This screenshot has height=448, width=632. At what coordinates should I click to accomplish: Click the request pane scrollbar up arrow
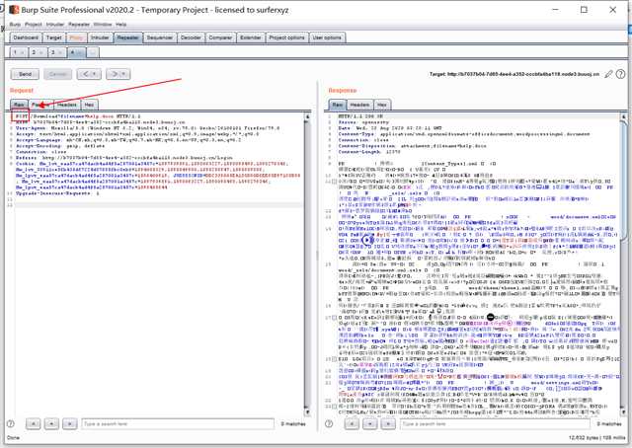coord(307,116)
